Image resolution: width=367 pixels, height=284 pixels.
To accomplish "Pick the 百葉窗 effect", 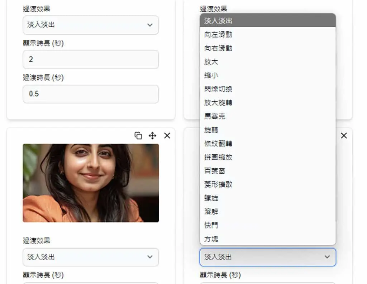I will 268,171.
